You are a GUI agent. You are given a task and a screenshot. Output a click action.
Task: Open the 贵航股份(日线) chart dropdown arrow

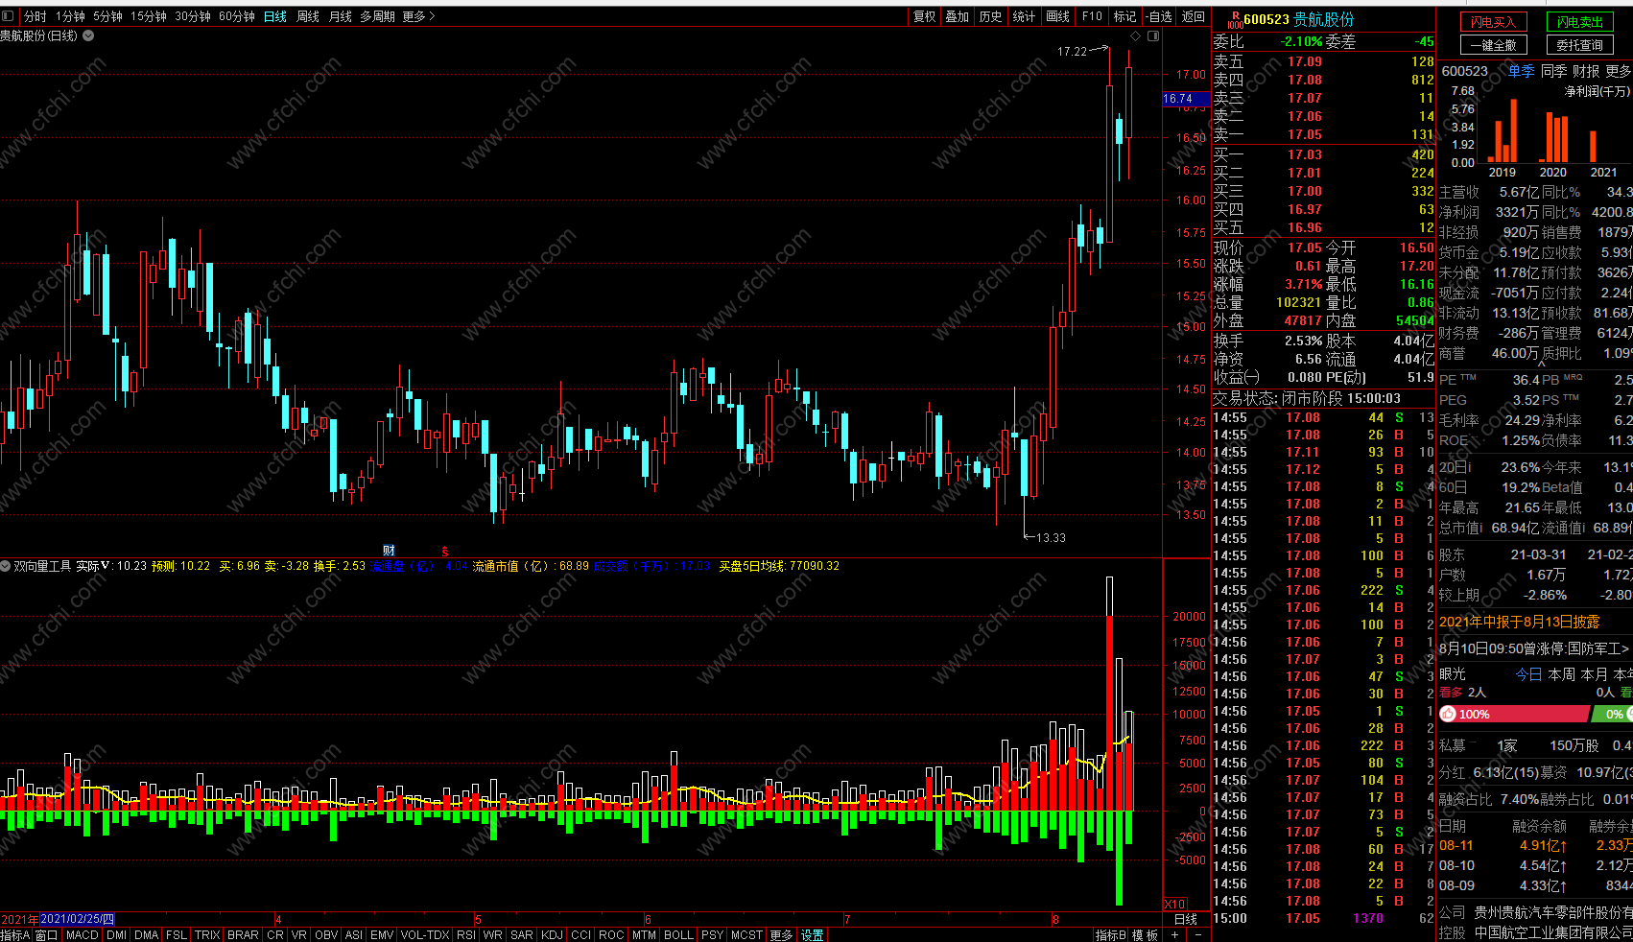pyautogui.click(x=88, y=35)
